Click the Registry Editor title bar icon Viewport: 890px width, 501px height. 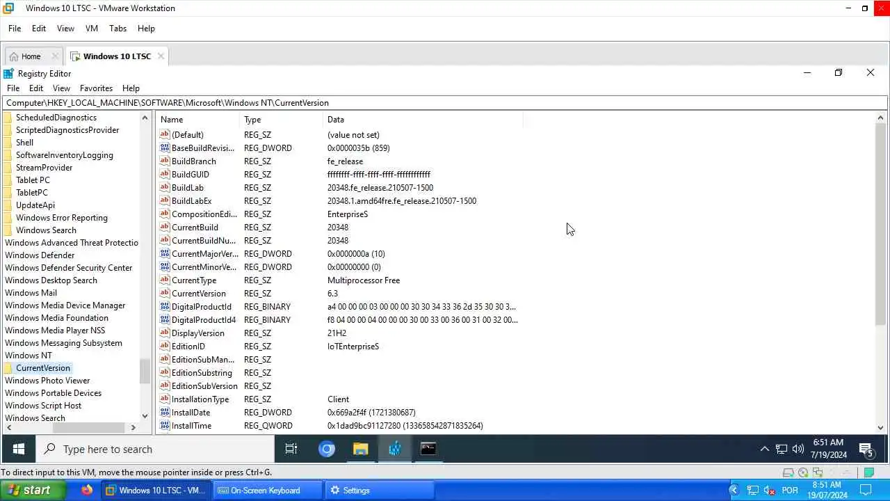tap(8, 73)
